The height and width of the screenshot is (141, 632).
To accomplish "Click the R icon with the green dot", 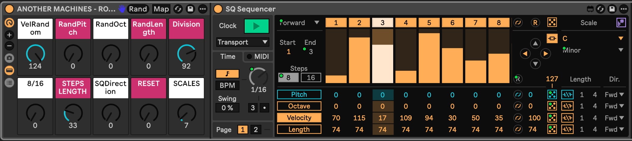I will (518, 79).
